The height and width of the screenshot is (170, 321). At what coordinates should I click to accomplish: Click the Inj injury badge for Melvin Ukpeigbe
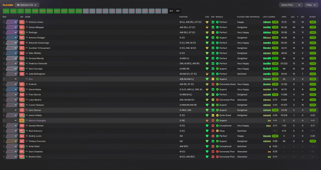pos(22,120)
